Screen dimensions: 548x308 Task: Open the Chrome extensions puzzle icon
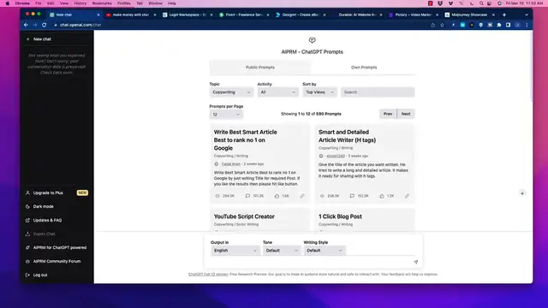click(499, 25)
